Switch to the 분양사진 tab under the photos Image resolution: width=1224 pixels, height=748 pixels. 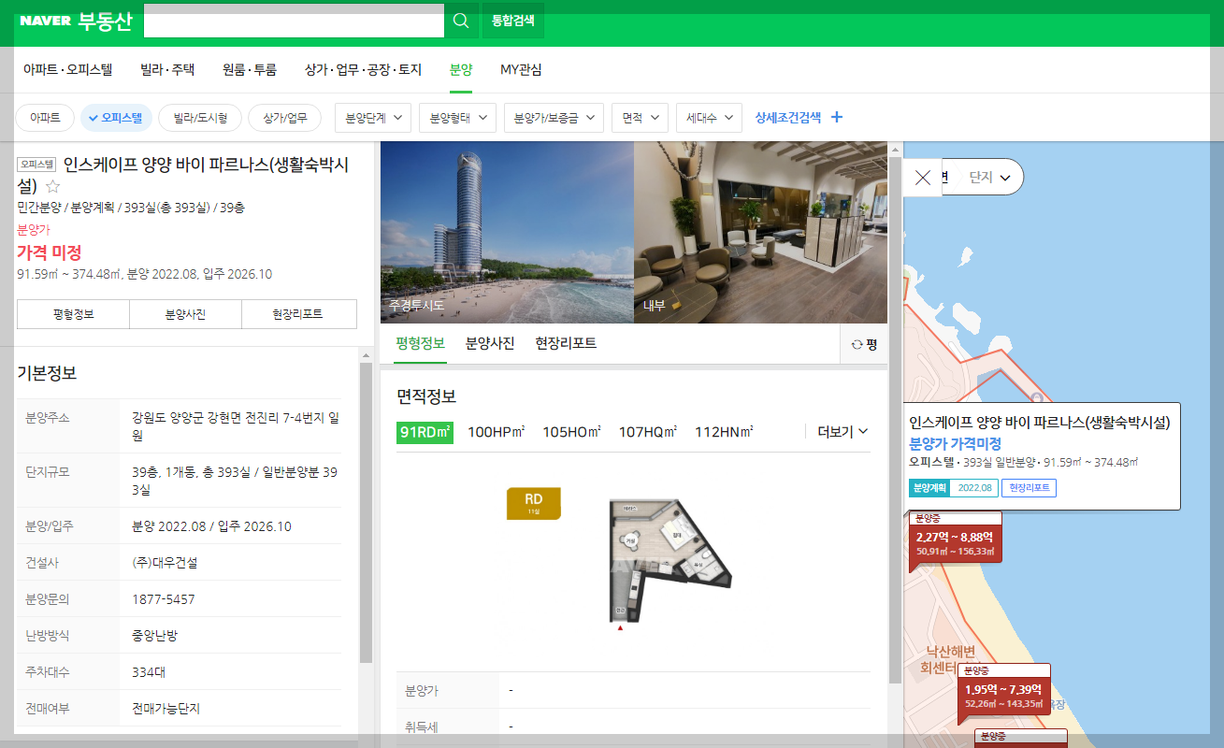[x=490, y=343]
